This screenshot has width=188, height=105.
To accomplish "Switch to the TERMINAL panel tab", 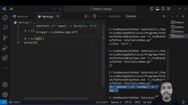I will point(131,16).
